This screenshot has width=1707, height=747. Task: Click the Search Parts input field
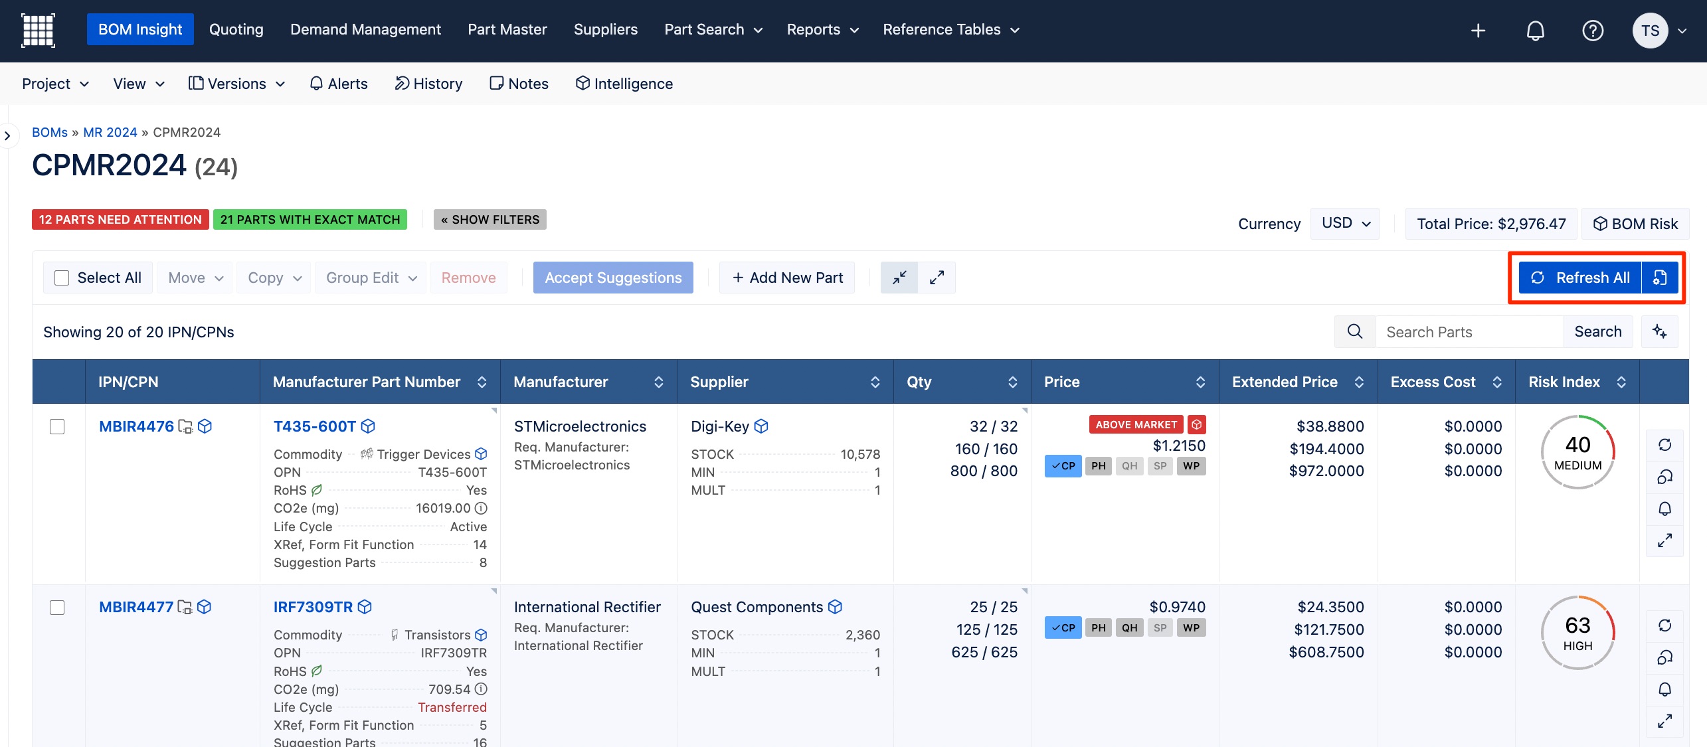coord(1469,331)
